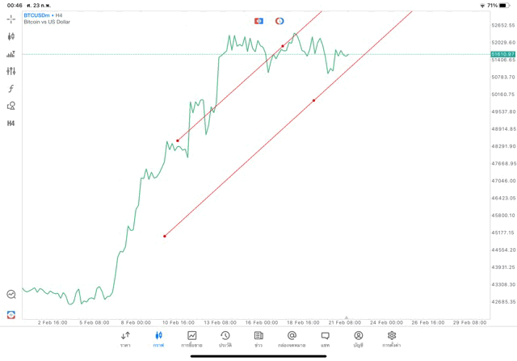Open the chart settings sliders icon

click(x=11, y=71)
